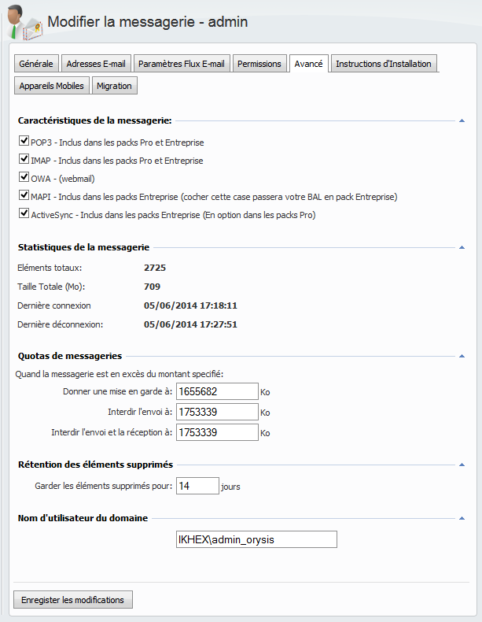Uncheck the POP3 checkbox

tap(23, 143)
